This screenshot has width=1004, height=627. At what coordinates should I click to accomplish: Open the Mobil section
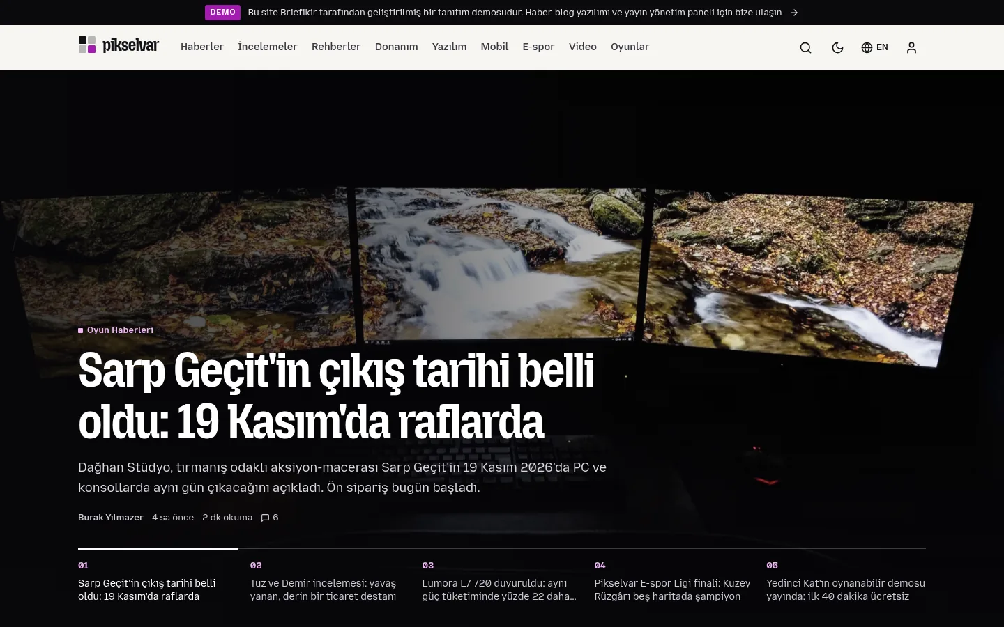[494, 47]
